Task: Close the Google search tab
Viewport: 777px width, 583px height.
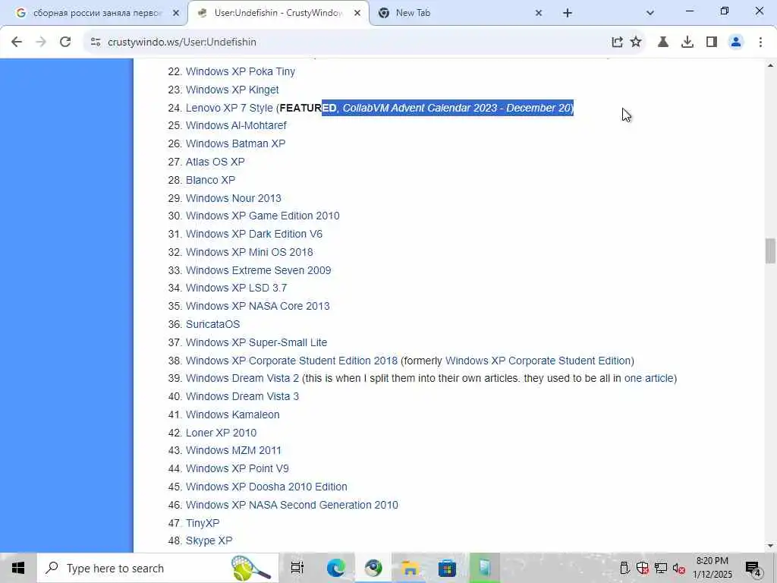Action: coord(175,14)
